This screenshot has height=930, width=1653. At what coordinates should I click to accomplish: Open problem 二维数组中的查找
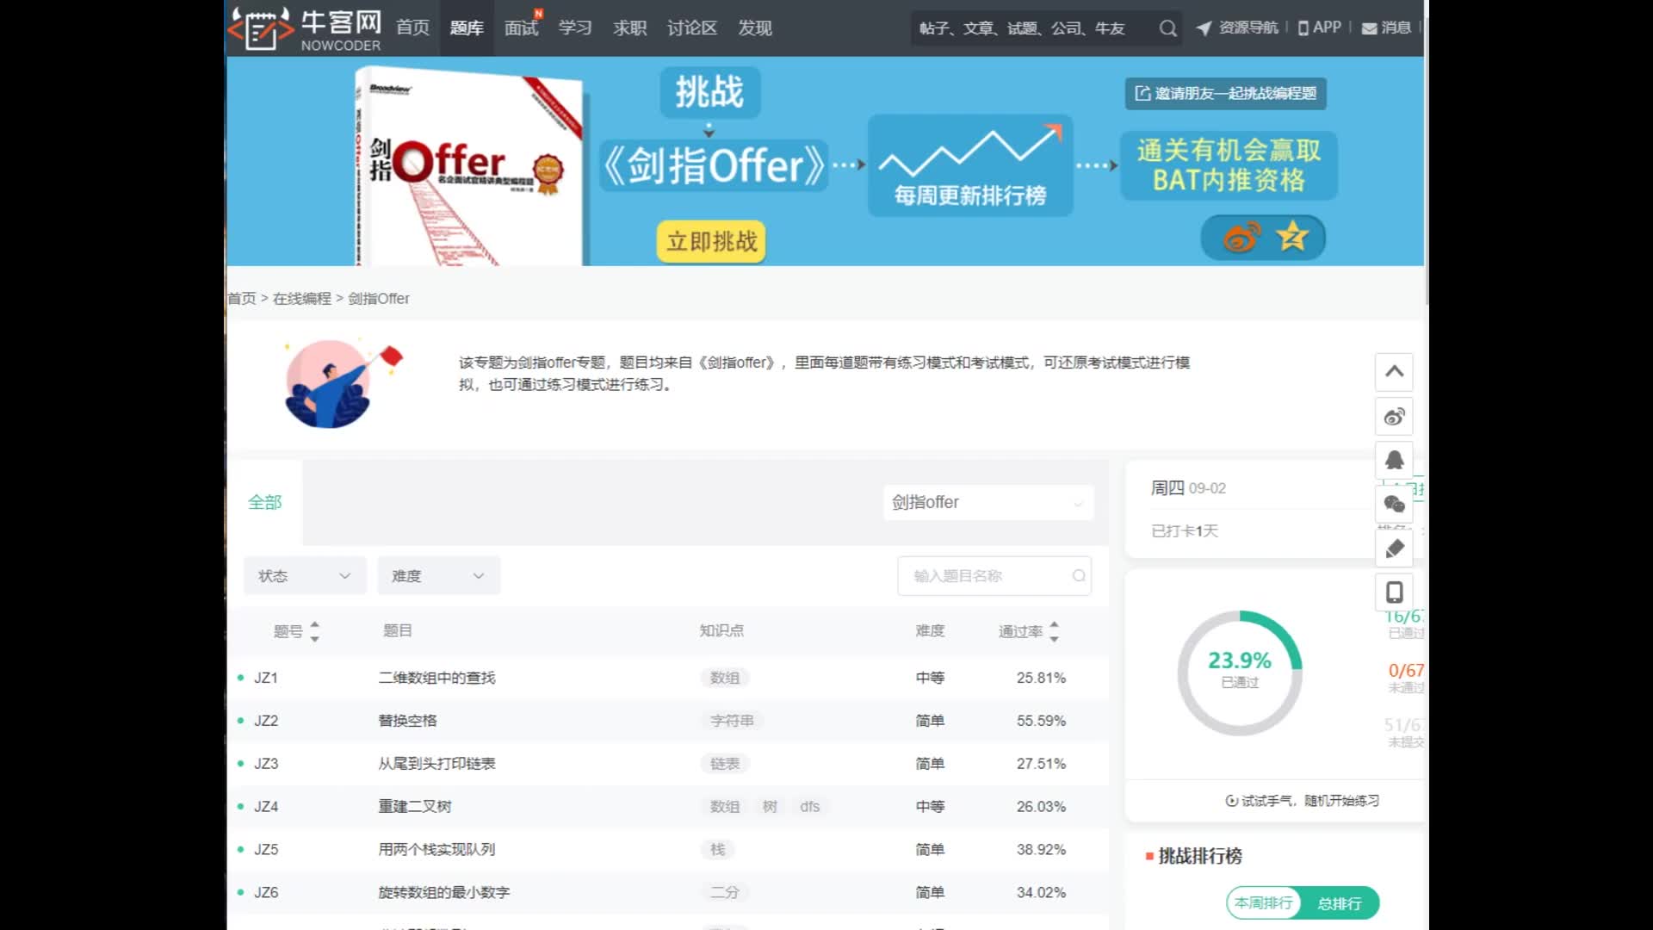point(436,679)
